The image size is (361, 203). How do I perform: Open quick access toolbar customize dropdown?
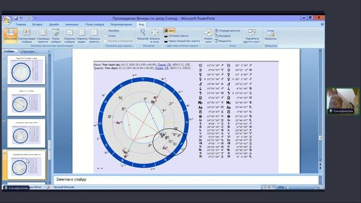[36, 18]
